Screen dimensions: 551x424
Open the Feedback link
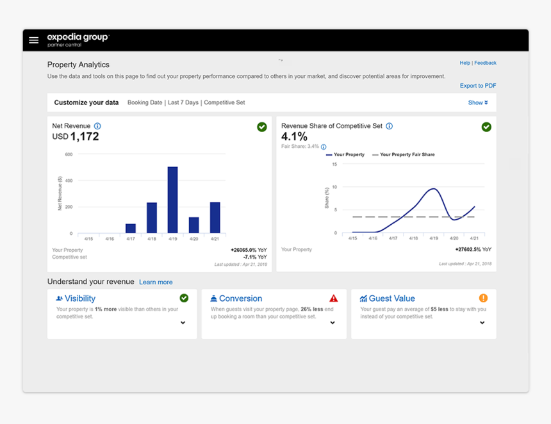(485, 63)
